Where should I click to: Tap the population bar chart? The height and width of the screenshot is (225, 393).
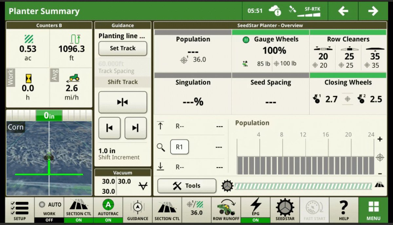click(305, 165)
